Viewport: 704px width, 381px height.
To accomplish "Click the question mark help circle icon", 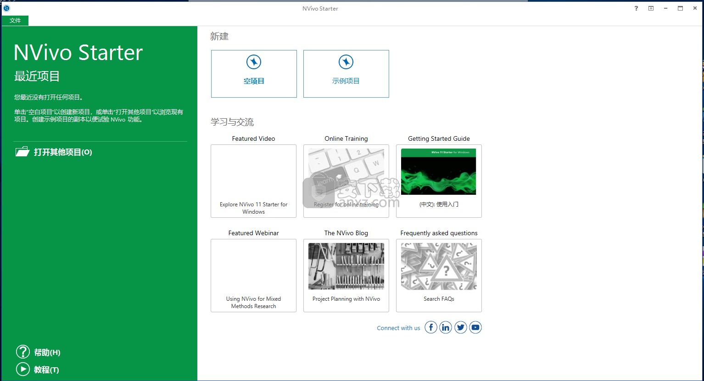I will click(23, 352).
